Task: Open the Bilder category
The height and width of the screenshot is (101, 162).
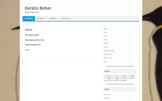Action: (105, 29)
